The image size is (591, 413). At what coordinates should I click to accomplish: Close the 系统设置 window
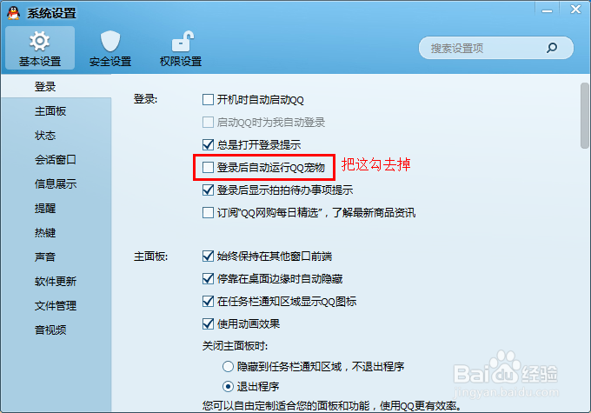click(575, 10)
